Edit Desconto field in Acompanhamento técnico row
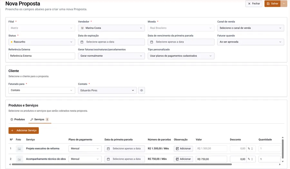 (x=238, y=159)
